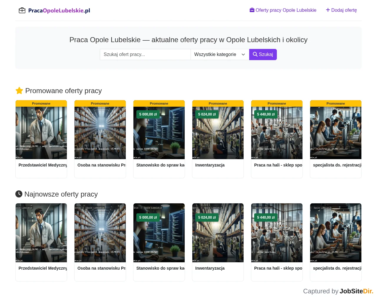Click promoted Praca na hali title
The image size is (377, 300).
[278, 165]
